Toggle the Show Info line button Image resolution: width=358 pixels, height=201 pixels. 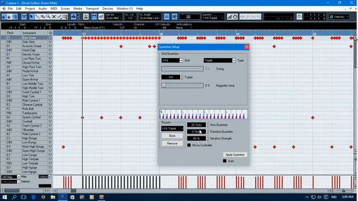point(23,17)
